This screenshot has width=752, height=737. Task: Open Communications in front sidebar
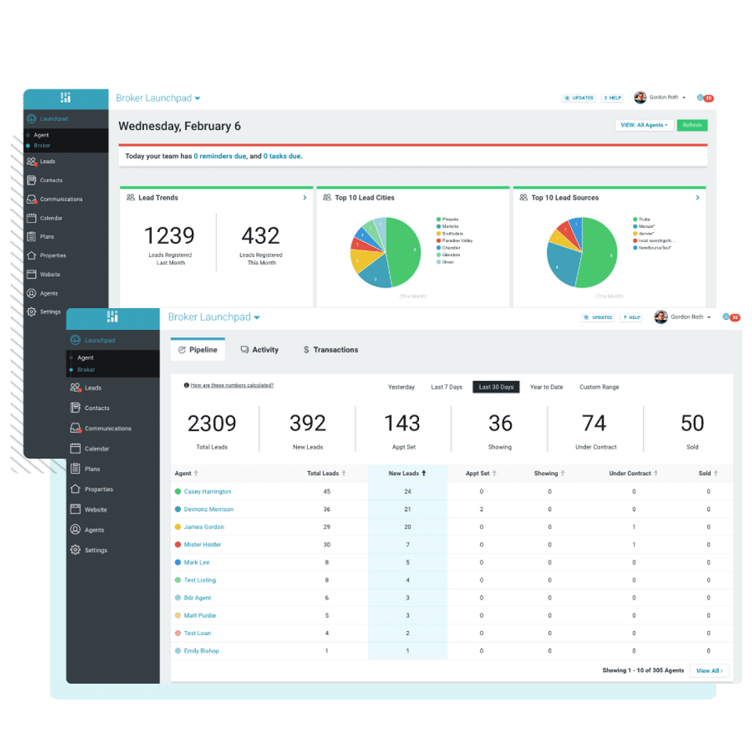(x=108, y=428)
